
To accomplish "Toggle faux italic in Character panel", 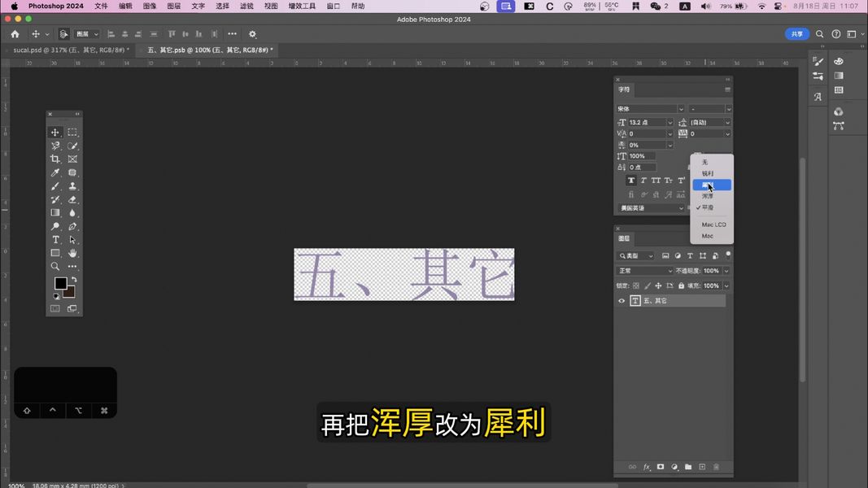I will coord(643,181).
